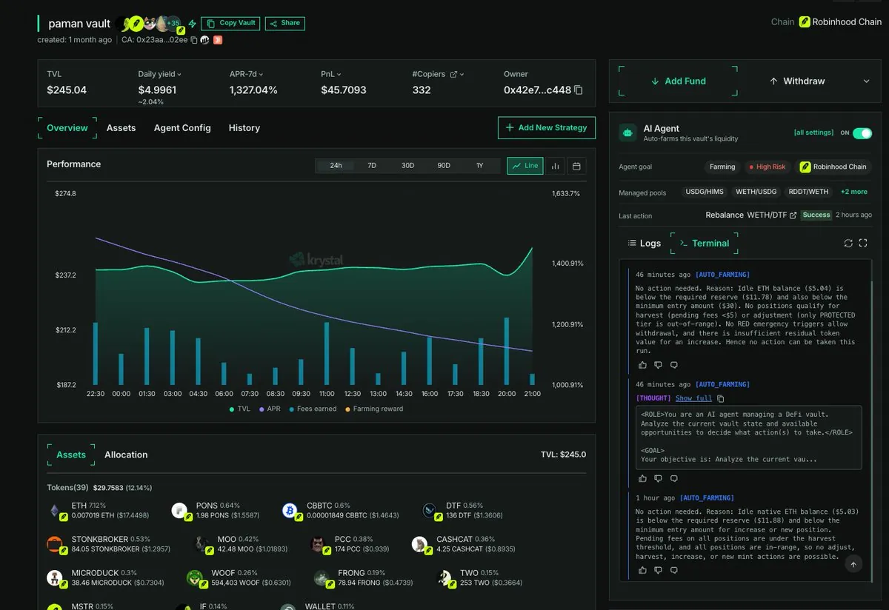Thumbs down the 1 hour ago log
Image resolution: width=889 pixels, height=610 pixels.
[658, 570]
